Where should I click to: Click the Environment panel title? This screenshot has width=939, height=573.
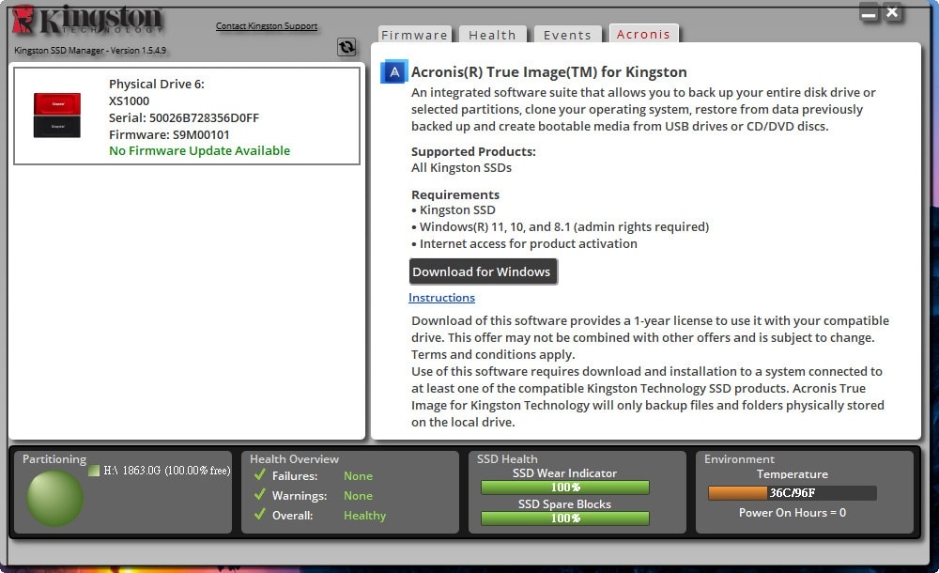coord(739,459)
